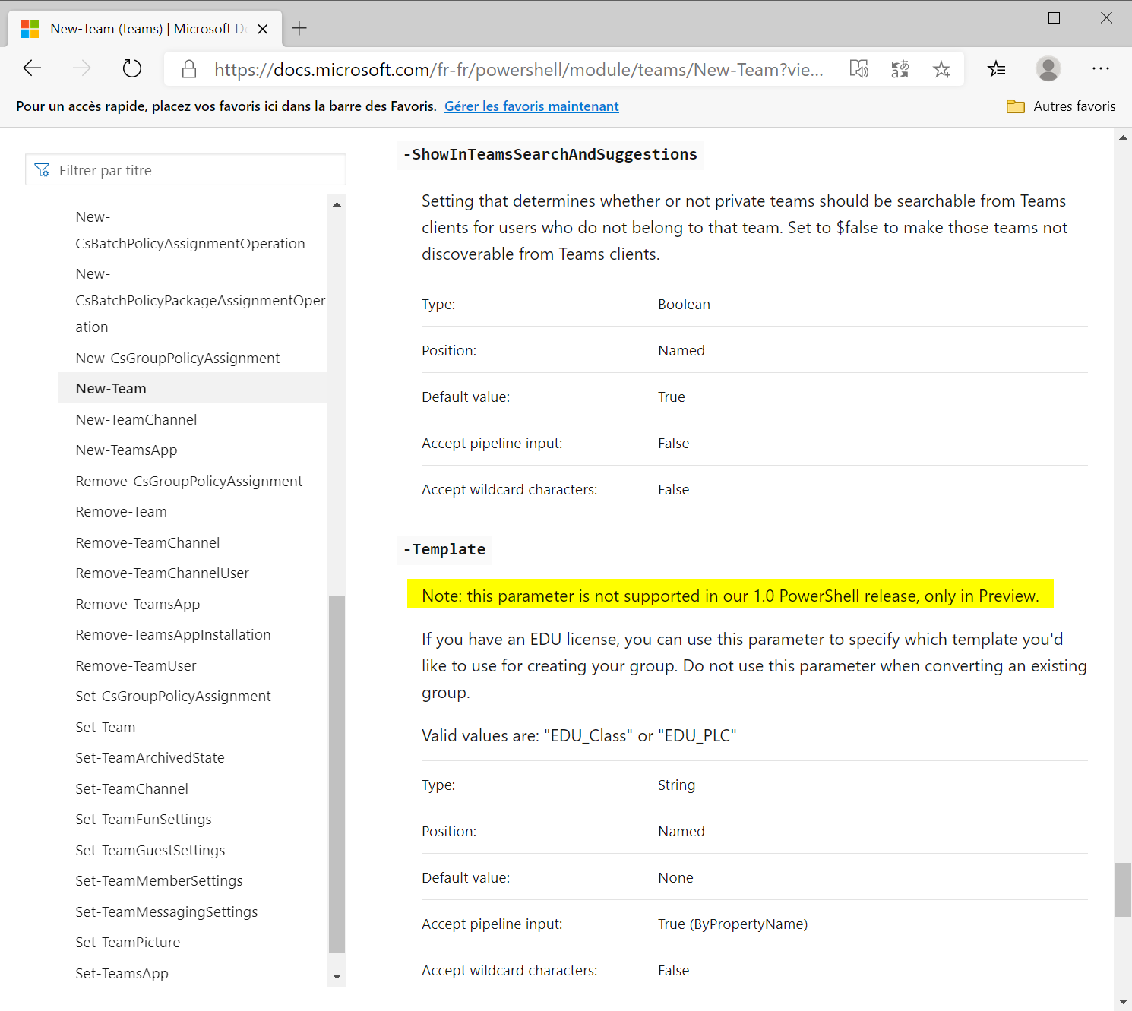Open Set-TeamMemberSettings in sidebar
The image size is (1132, 1011).
pyautogui.click(x=159, y=881)
